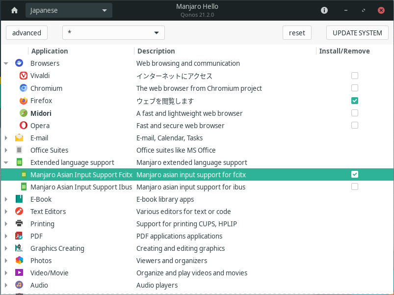394x295 pixels.
Task: Open the about info icon
Action: click(324, 10)
